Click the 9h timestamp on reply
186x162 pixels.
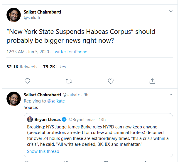pos(85,95)
